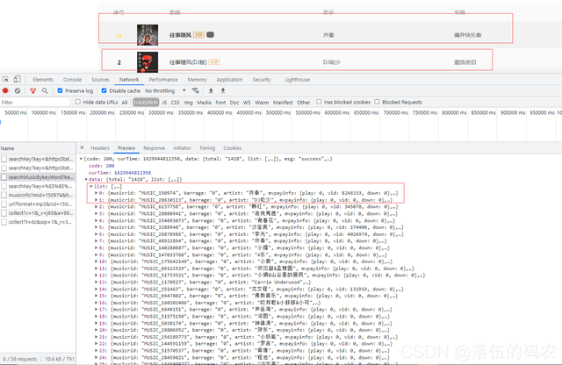Click the first song's album thumbnail

tap(147, 34)
